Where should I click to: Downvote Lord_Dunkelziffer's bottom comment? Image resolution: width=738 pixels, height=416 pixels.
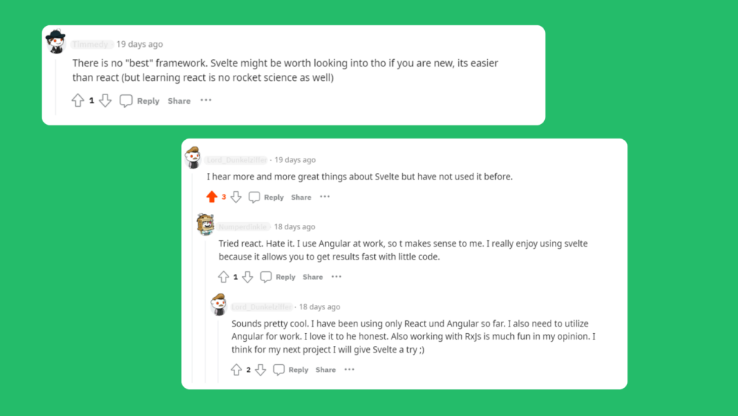point(260,369)
